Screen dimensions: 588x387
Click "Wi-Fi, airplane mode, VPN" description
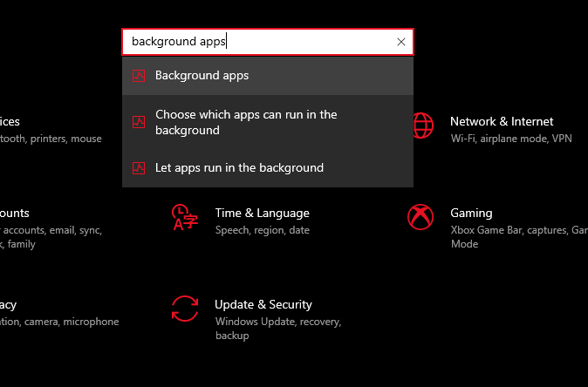pyautogui.click(x=511, y=139)
